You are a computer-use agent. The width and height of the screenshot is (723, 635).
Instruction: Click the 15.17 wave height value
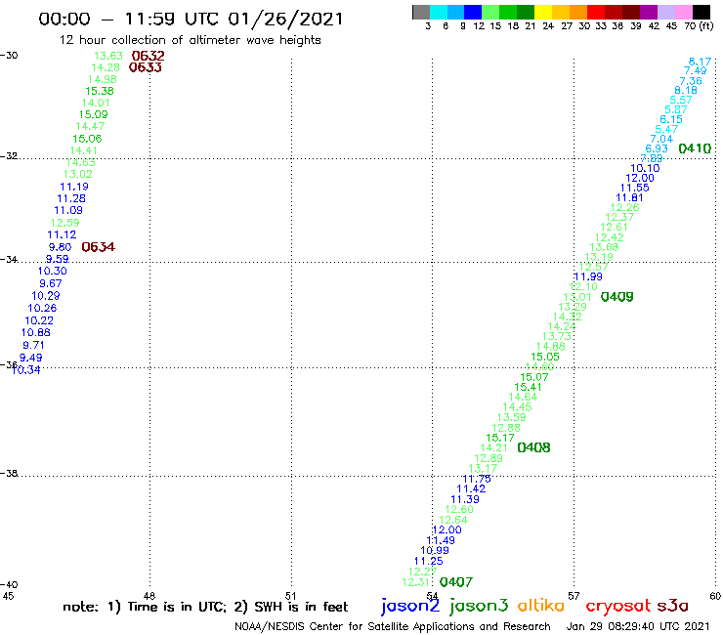[500, 438]
